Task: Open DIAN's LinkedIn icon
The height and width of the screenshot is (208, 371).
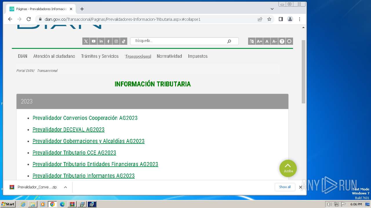Action: 101,41
